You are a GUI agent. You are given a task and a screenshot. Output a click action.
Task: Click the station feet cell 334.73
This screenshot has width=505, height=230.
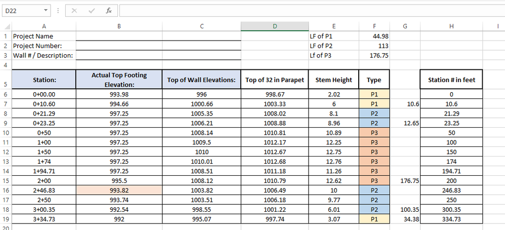(x=451, y=219)
